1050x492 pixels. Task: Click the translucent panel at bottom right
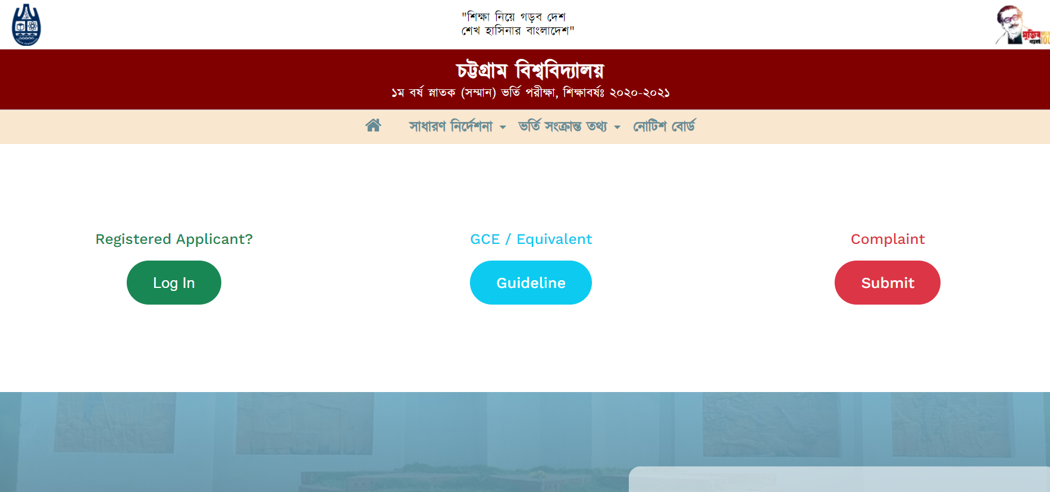point(839,480)
